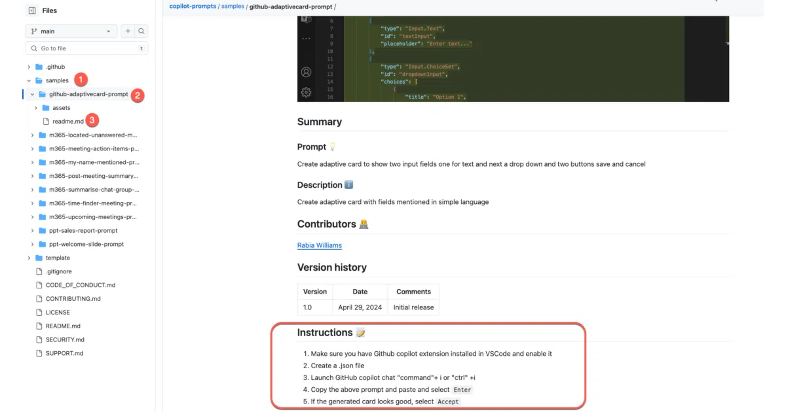Collapse the file tree side panel icon
The image size is (786, 412).
[32, 10]
